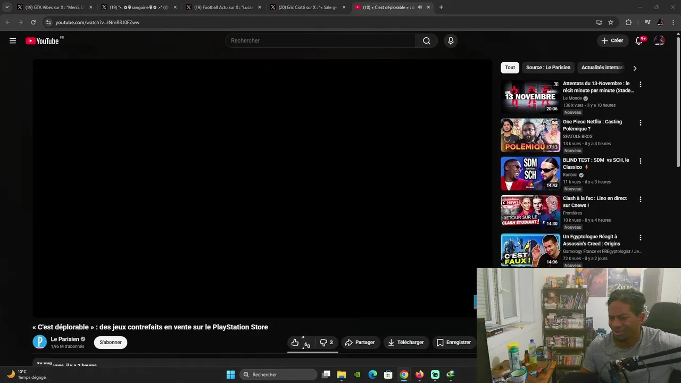Screen dimensions: 681x383
Task: Switch to the GTA Vibes sur X tab
Action: (x=54, y=7)
